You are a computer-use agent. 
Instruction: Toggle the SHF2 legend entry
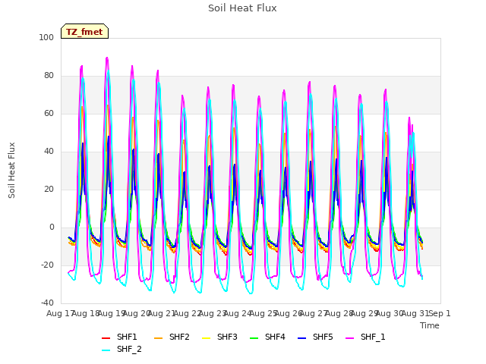(172, 337)
